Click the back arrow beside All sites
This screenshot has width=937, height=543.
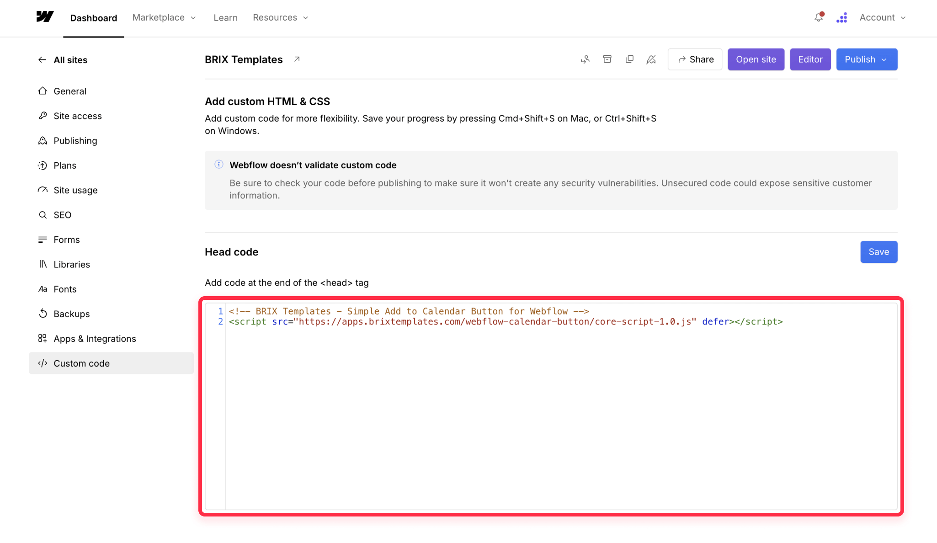pyautogui.click(x=42, y=60)
